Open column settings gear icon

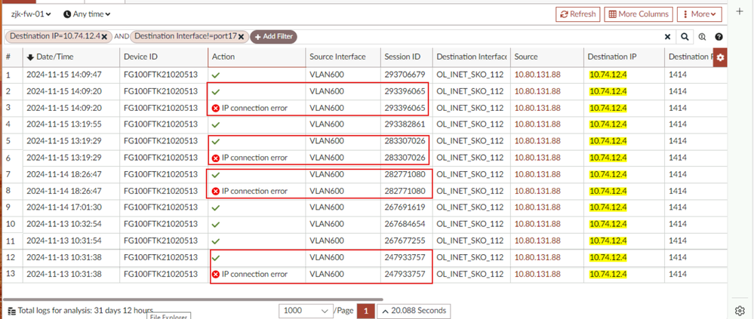click(x=720, y=57)
